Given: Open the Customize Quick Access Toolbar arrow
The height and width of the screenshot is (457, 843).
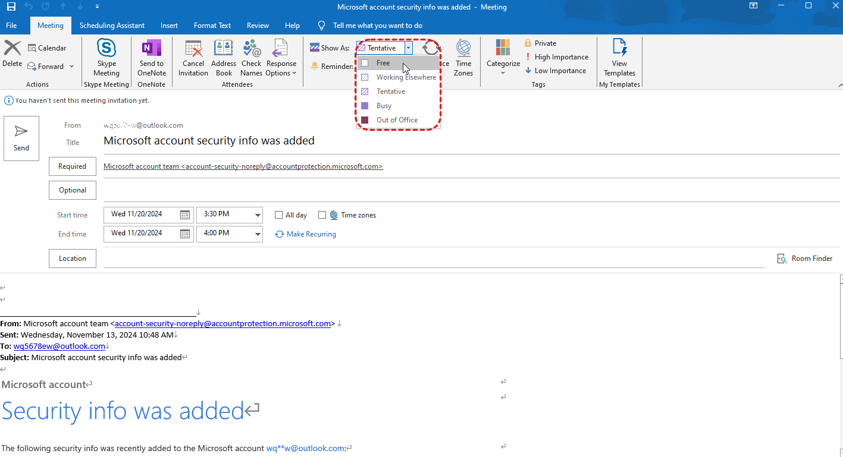Looking at the screenshot, I should tap(97, 7).
